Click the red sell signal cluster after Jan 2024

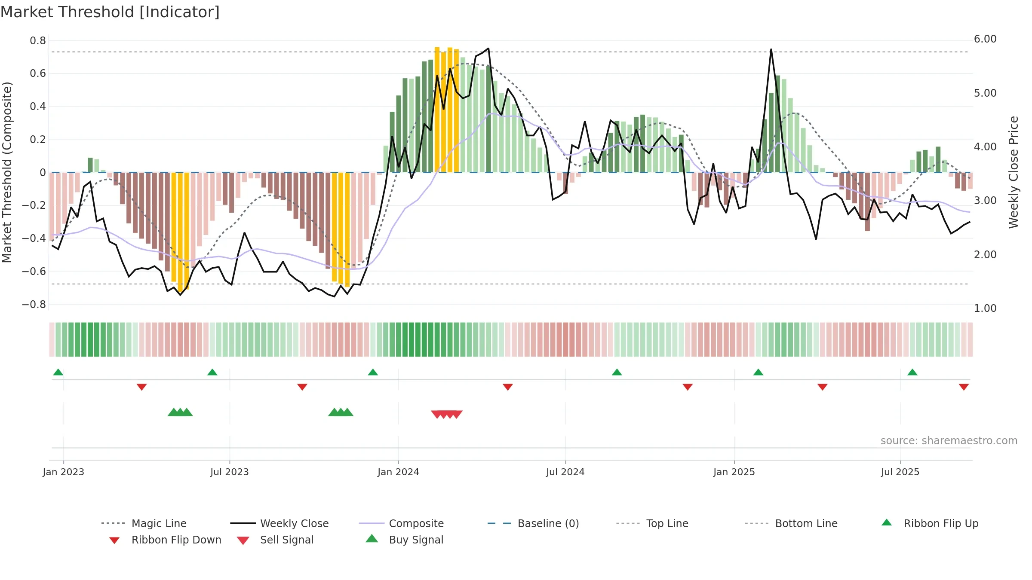(447, 414)
